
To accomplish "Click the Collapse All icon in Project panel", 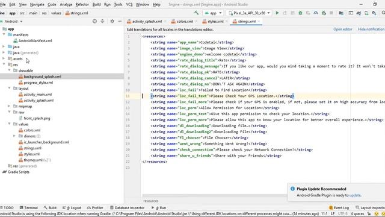I will 102,22.
